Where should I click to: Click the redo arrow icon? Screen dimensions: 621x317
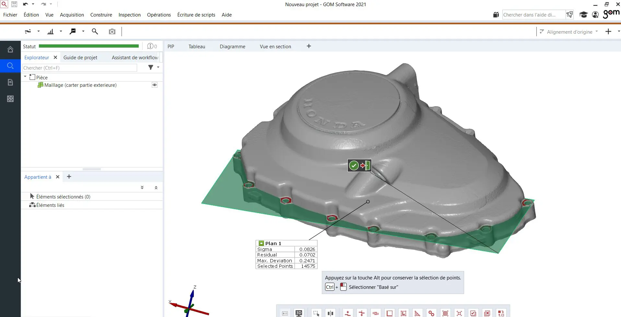pos(43,4)
